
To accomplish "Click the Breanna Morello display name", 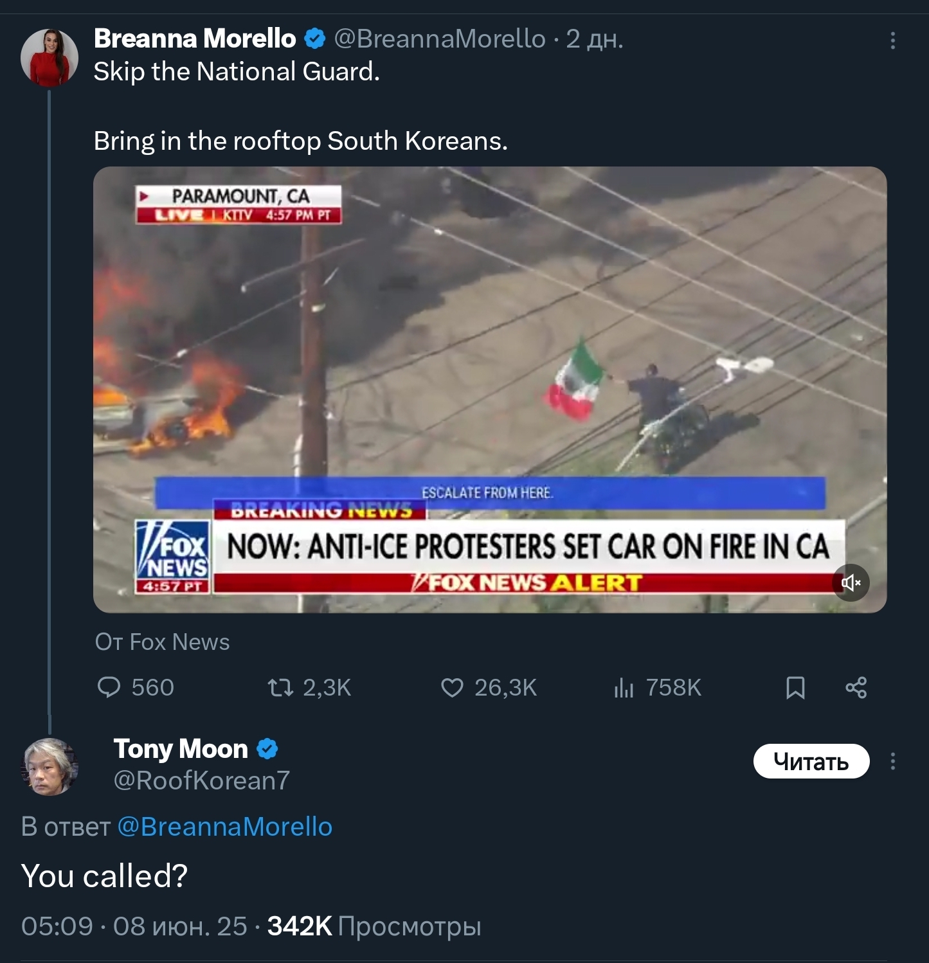I will 195,39.
